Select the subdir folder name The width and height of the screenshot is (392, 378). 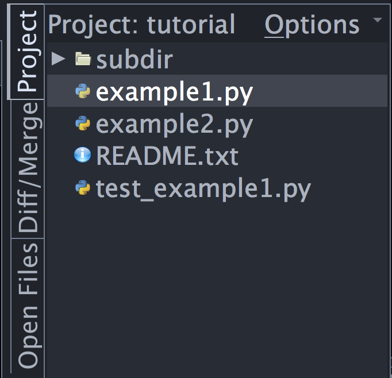click(134, 59)
